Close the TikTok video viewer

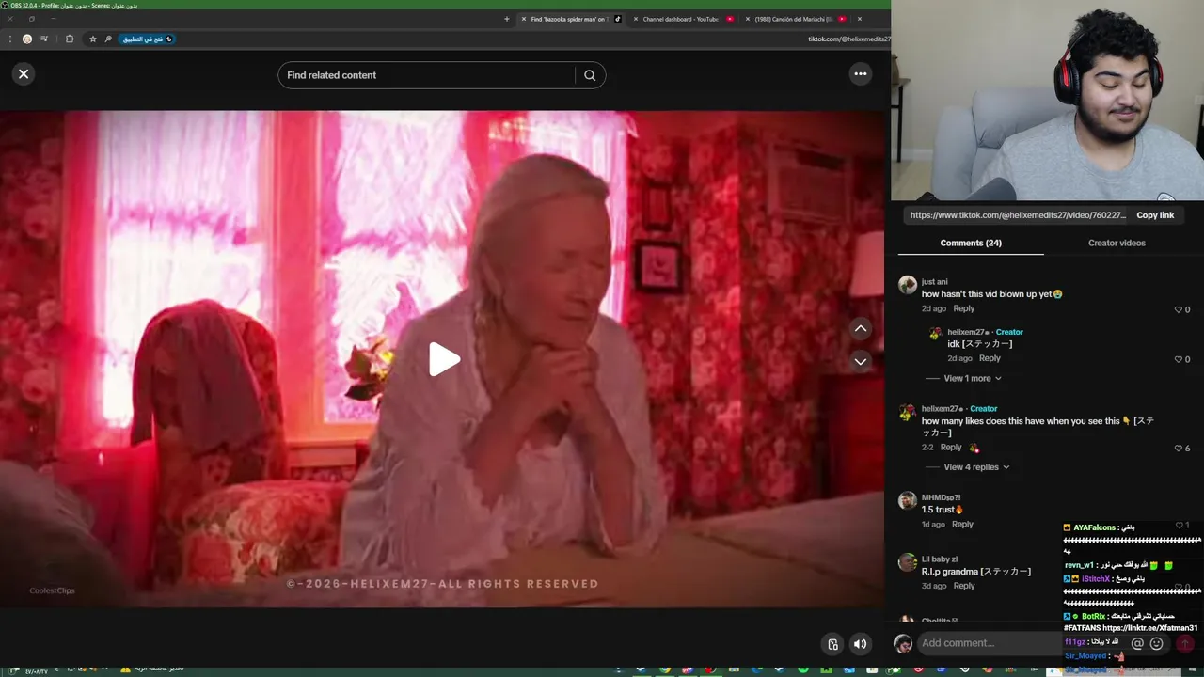coord(24,74)
